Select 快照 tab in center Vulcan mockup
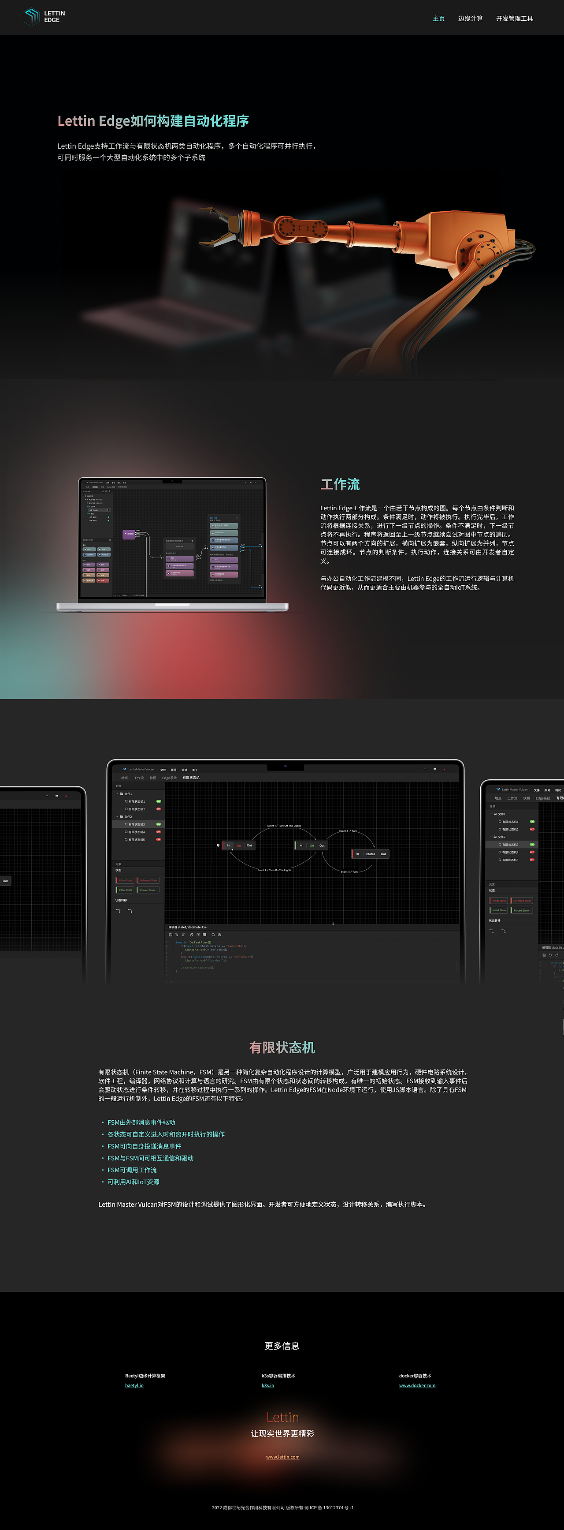The width and height of the screenshot is (564, 1530). 153,778
